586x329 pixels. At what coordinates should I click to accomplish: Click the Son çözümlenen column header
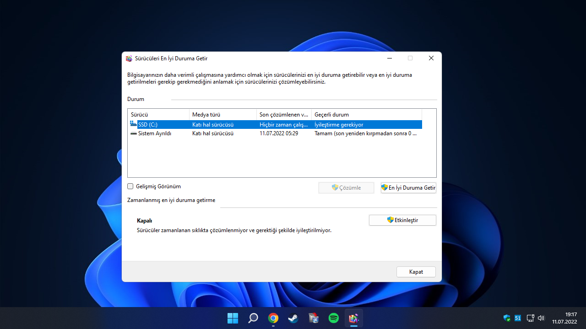click(x=284, y=115)
